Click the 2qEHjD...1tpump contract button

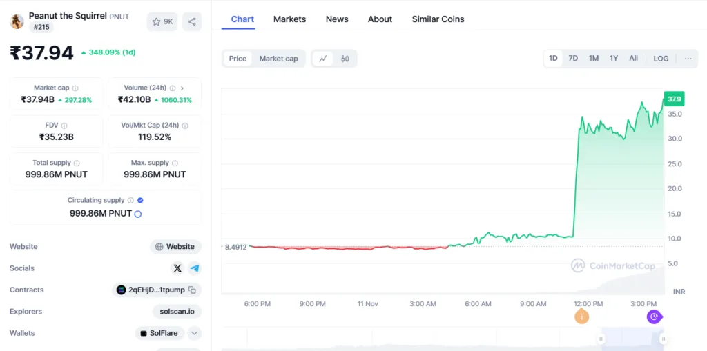(x=157, y=290)
